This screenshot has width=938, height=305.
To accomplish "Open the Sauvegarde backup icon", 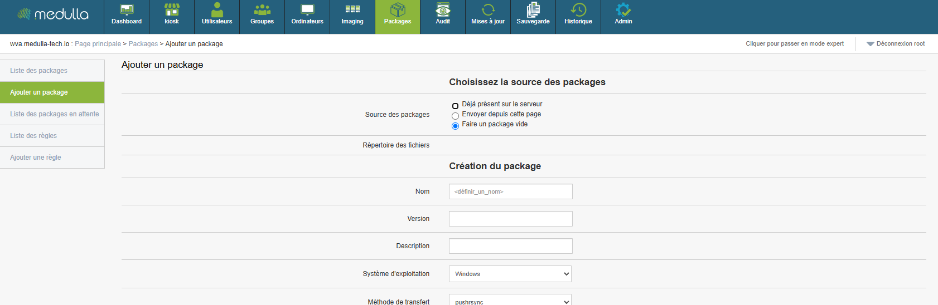I will 533,10.
